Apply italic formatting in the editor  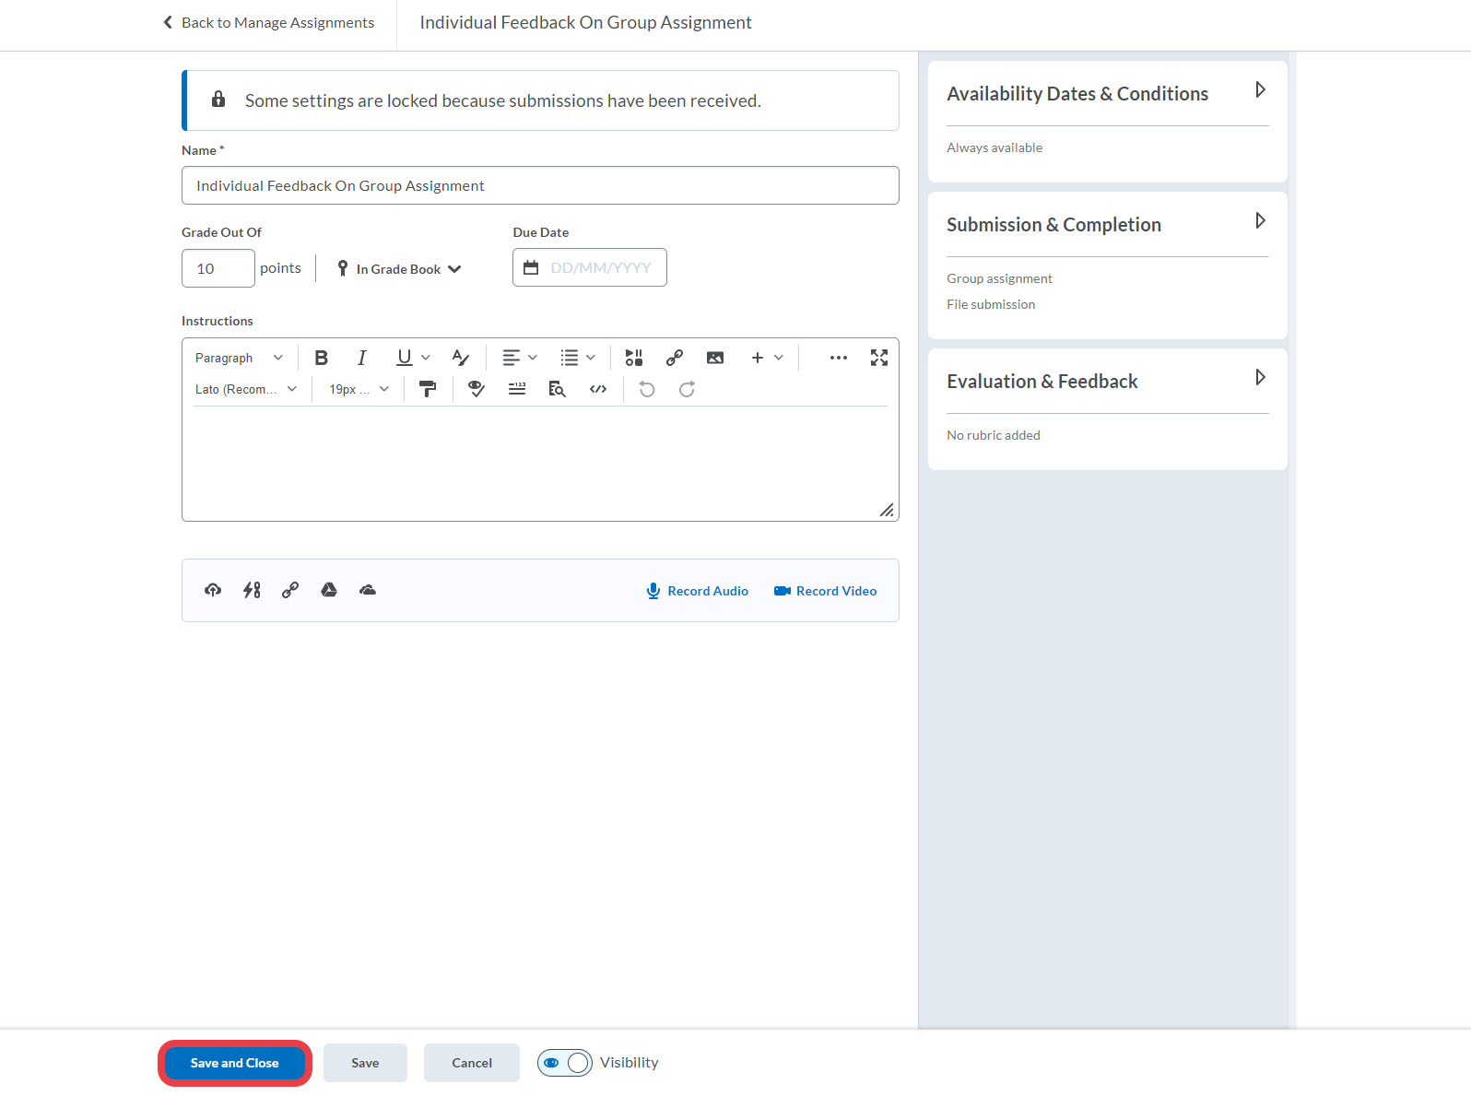[x=361, y=358]
